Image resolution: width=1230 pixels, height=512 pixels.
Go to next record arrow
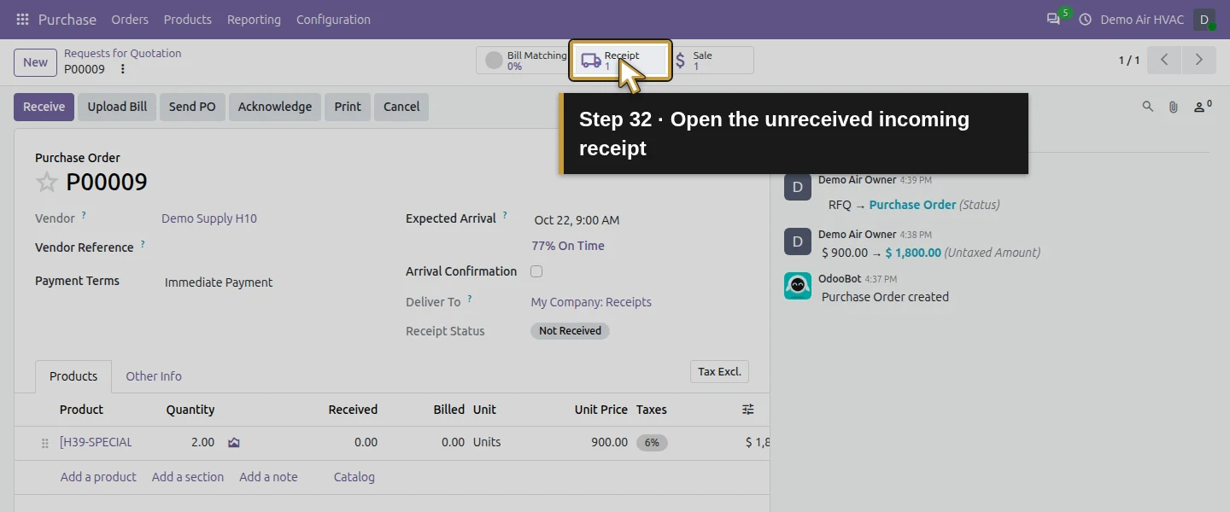click(x=1198, y=60)
